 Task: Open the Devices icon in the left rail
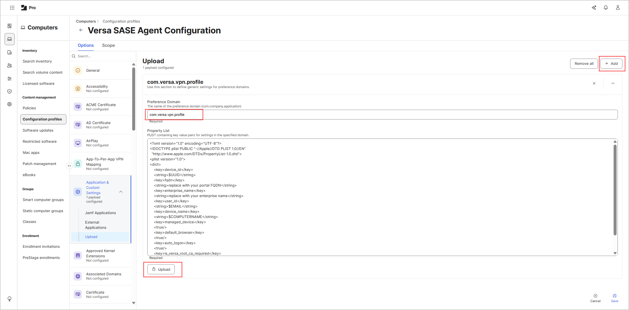click(x=9, y=52)
